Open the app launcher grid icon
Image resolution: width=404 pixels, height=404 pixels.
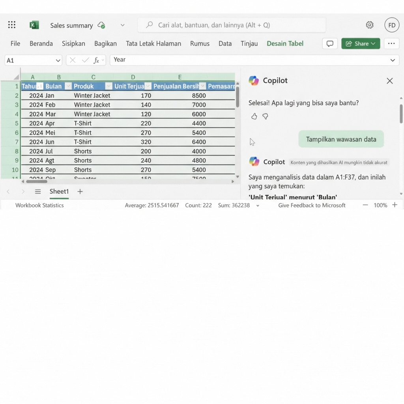pyautogui.click(x=11, y=24)
